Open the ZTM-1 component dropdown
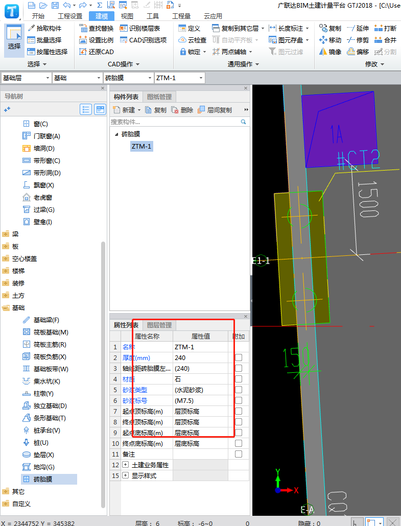 pos(179,78)
